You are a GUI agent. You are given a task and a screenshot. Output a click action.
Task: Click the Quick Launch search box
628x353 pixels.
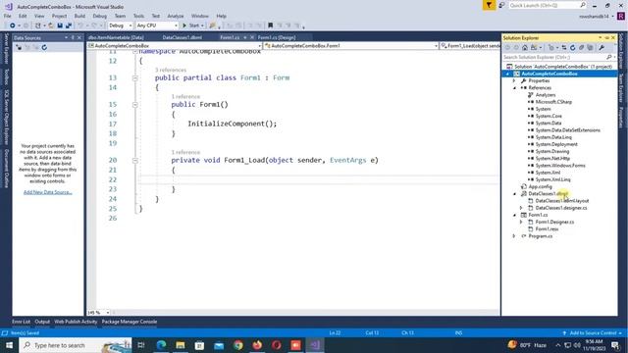click(x=548, y=5)
